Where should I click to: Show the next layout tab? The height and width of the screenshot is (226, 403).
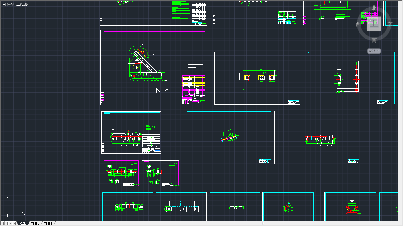tap(10, 223)
